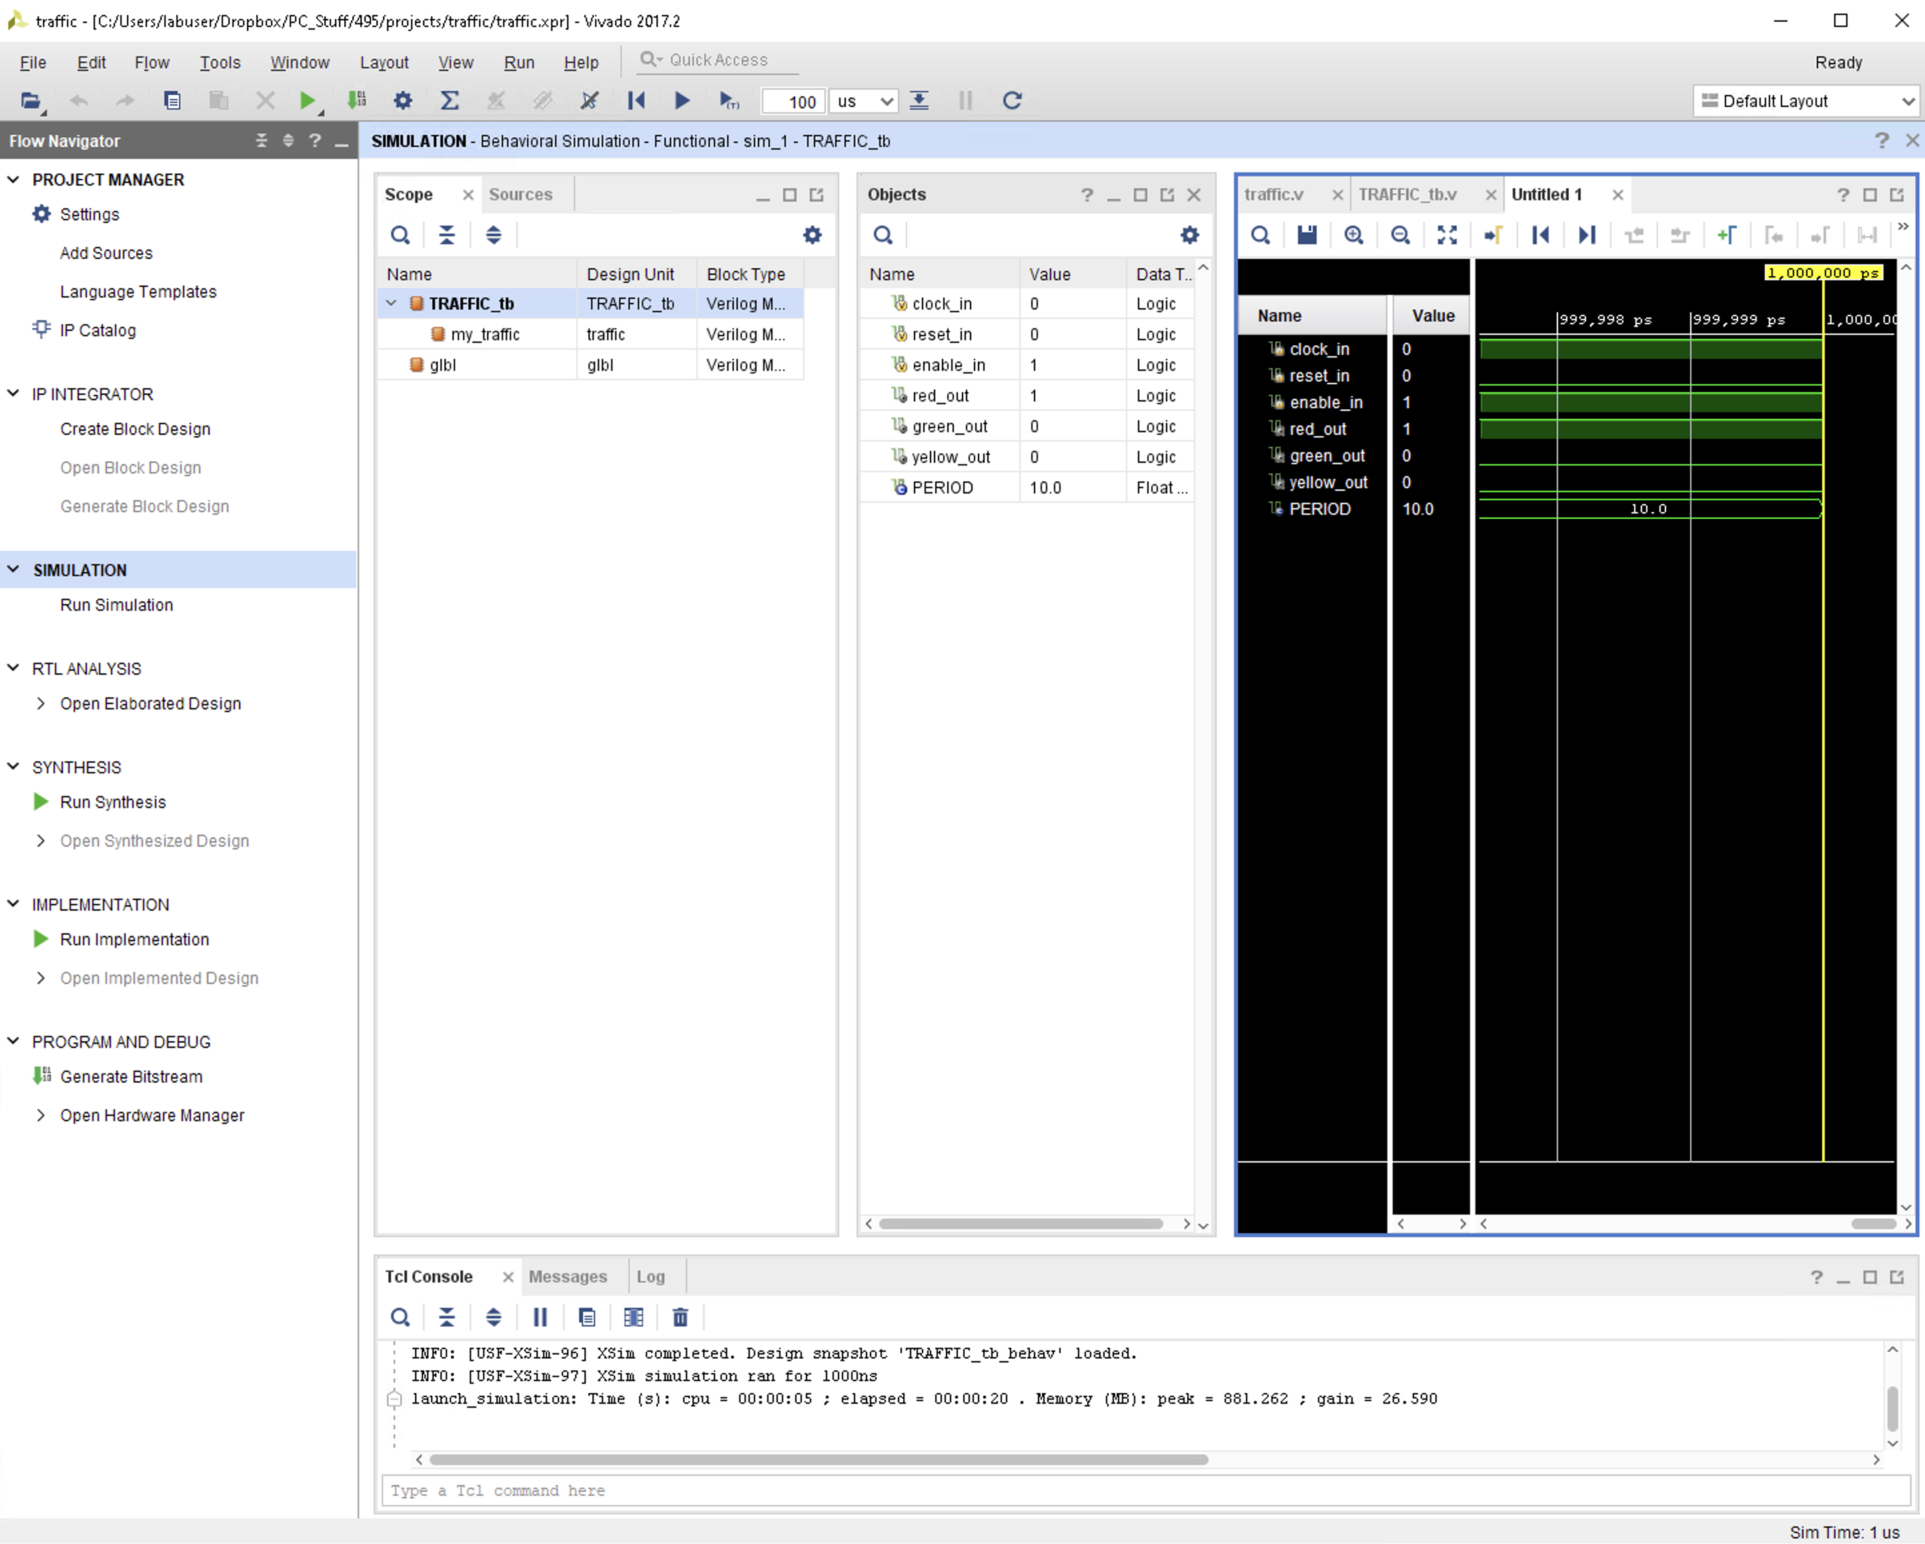Switch to the TRAFFIC_tb.v tab

click(1407, 195)
